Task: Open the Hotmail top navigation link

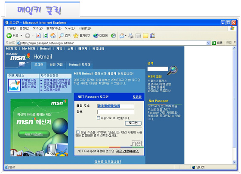Action: click(x=46, y=49)
